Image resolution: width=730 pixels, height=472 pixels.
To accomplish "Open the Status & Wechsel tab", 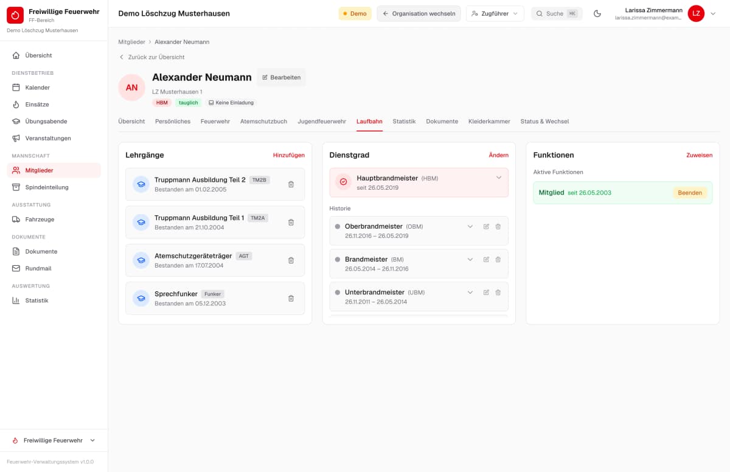I will pyautogui.click(x=544, y=122).
